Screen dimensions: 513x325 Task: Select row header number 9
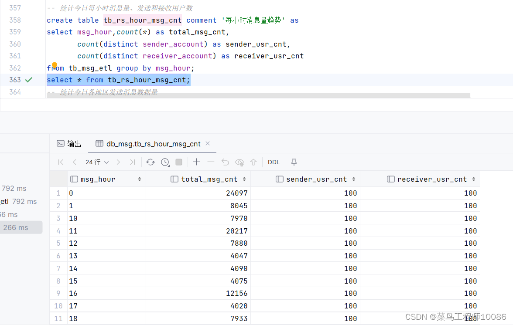(x=58, y=293)
